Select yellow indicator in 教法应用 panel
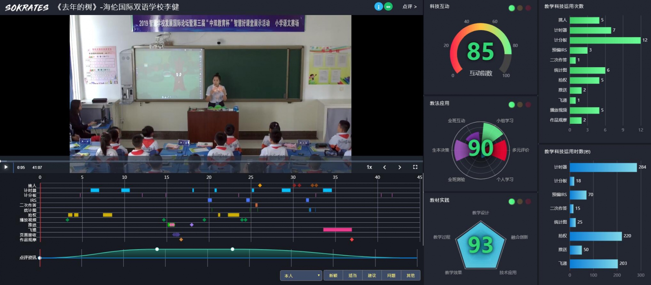651x285 pixels. 520,105
